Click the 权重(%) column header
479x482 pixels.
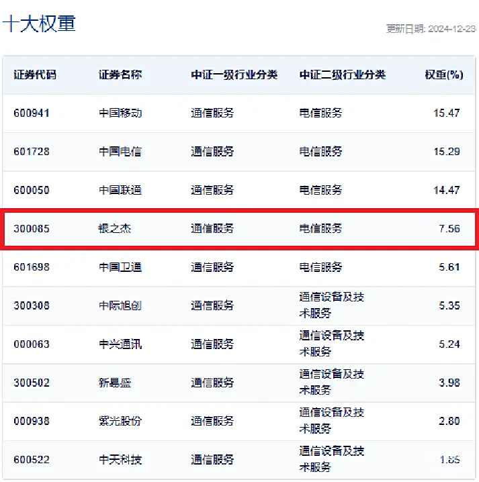tap(444, 75)
